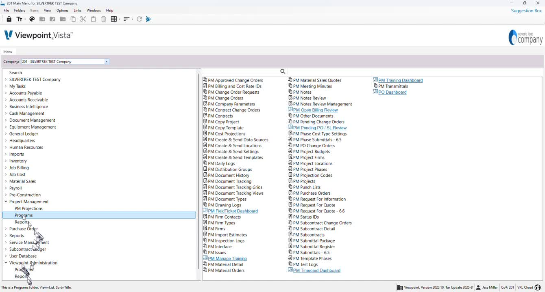The width and height of the screenshot is (545, 292).
Task: Open the grid view dropdown arrow
Action: (x=119, y=19)
